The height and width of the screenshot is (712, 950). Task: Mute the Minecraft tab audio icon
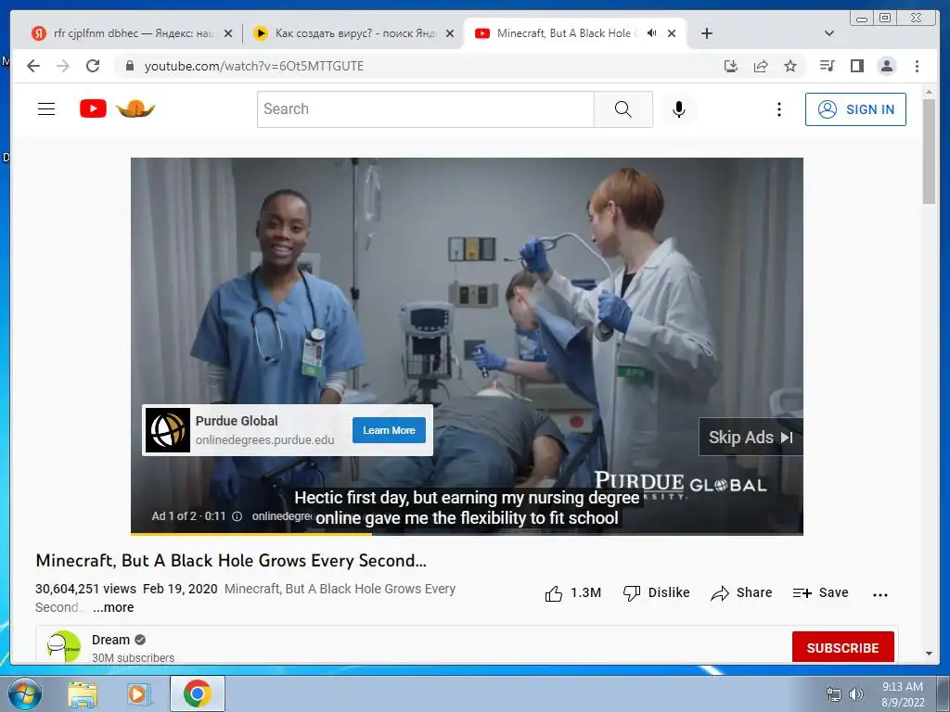tap(651, 33)
